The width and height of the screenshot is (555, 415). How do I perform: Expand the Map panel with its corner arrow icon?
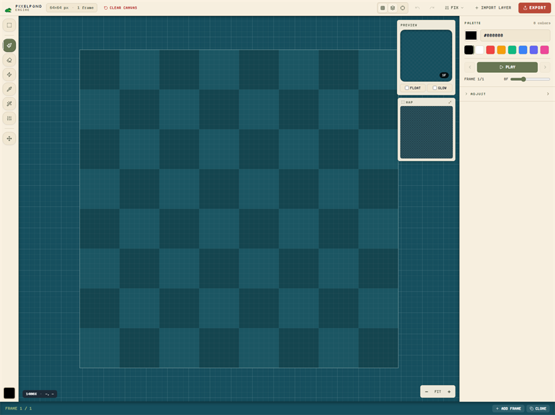pos(450,102)
